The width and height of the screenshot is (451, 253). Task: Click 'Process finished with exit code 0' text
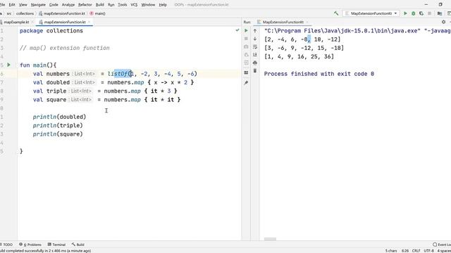click(319, 74)
